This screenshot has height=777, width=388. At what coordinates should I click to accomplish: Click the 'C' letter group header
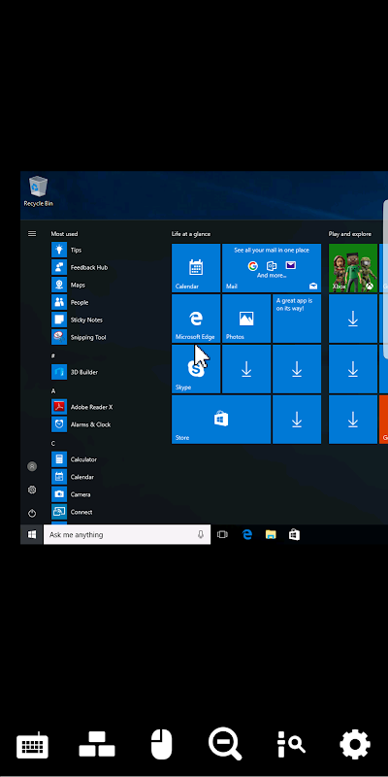pyautogui.click(x=53, y=443)
